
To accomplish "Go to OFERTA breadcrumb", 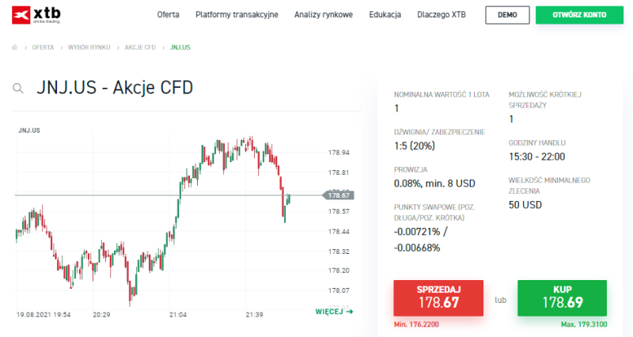I will 43,47.
